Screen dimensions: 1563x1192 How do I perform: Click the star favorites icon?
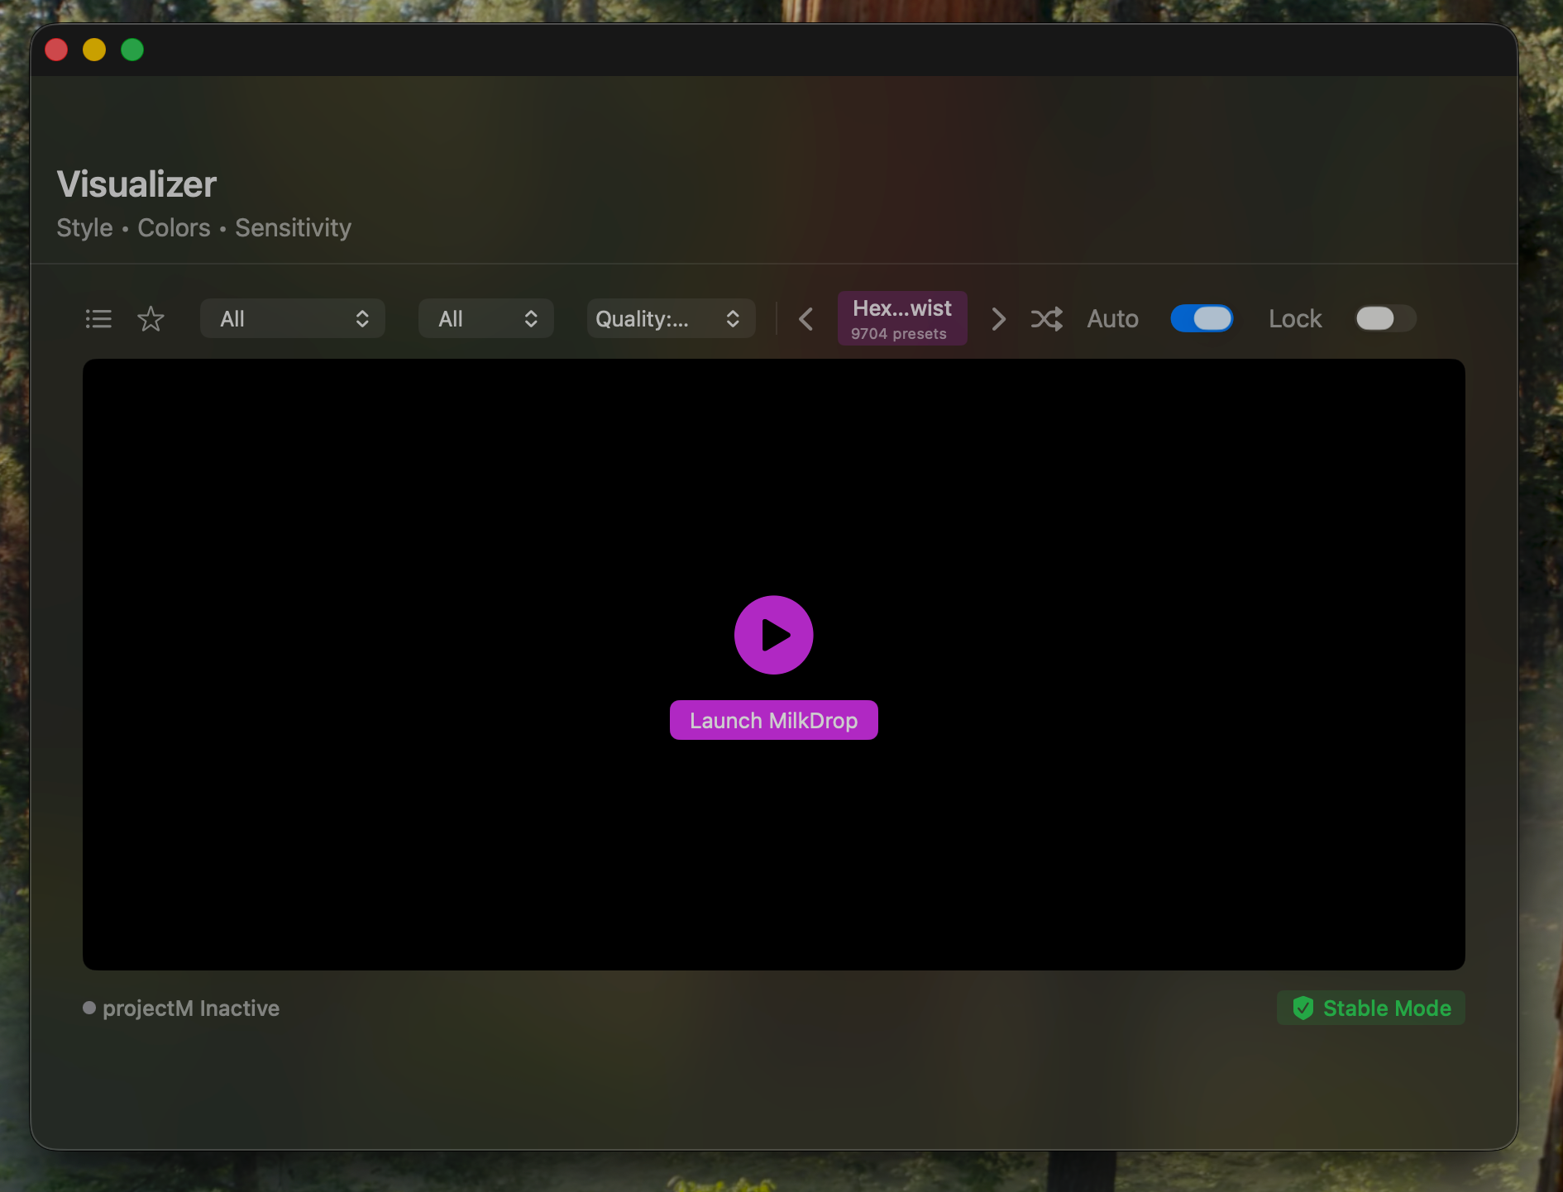(151, 319)
